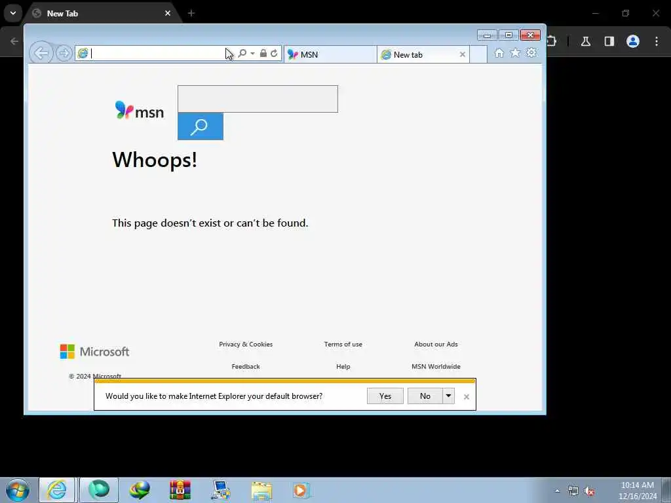Open Terms of use link
This screenshot has height=503, width=671.
point(343,345)
